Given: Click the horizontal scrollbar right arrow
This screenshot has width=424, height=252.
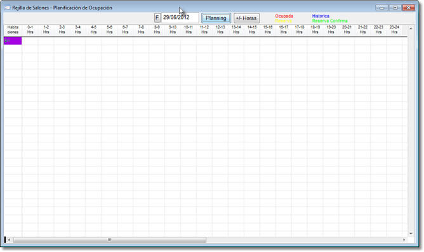Looking at the screenshot, I should pyautogui.click(x=404, y=239).
